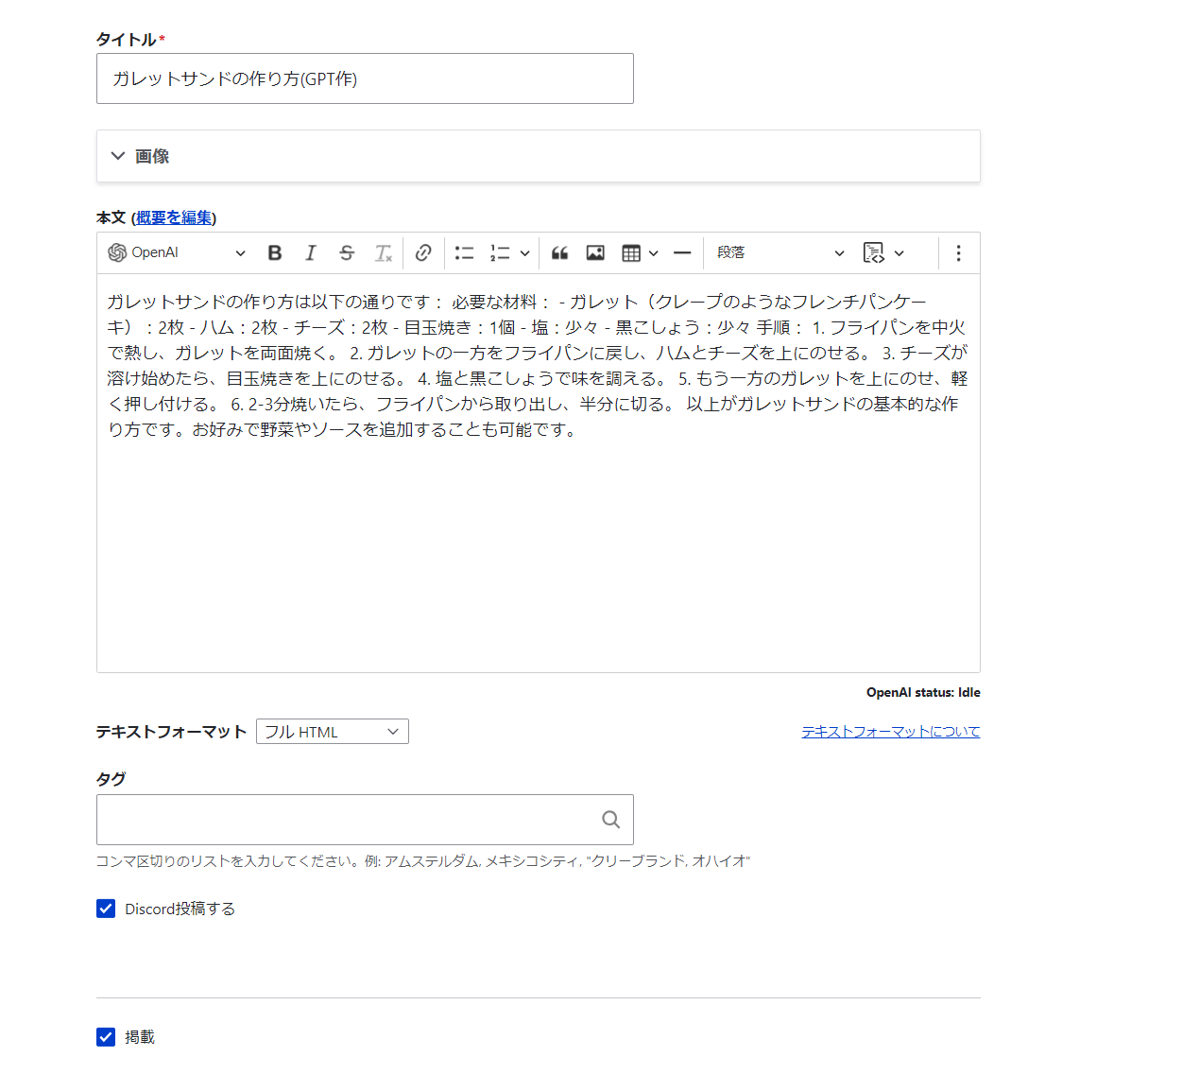Toggle bold formatting in editor toolbar
The height and width of the screenshot is (1074, 1182).
click(275, 252)
